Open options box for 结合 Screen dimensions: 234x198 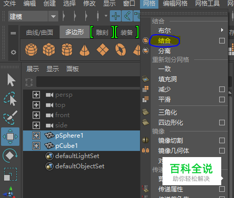click(x=222, y=41)
